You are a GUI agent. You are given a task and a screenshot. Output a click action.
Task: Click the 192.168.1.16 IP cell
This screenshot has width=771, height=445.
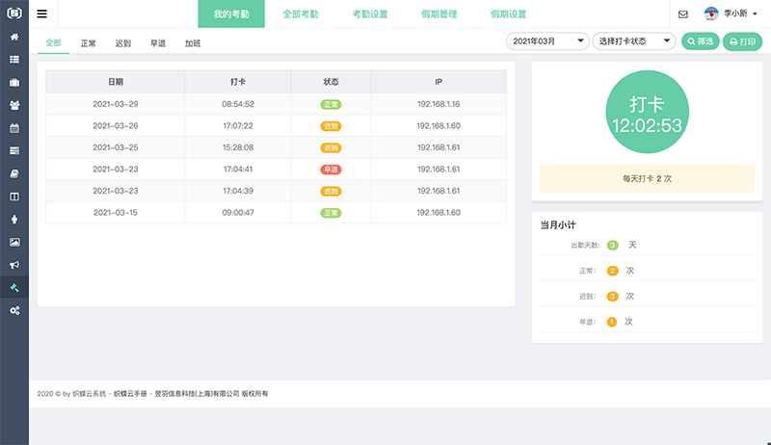(439, 104)
